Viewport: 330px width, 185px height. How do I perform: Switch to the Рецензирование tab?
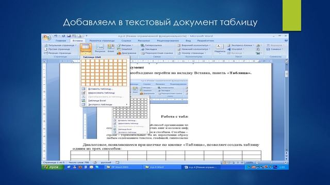[168, 41]
